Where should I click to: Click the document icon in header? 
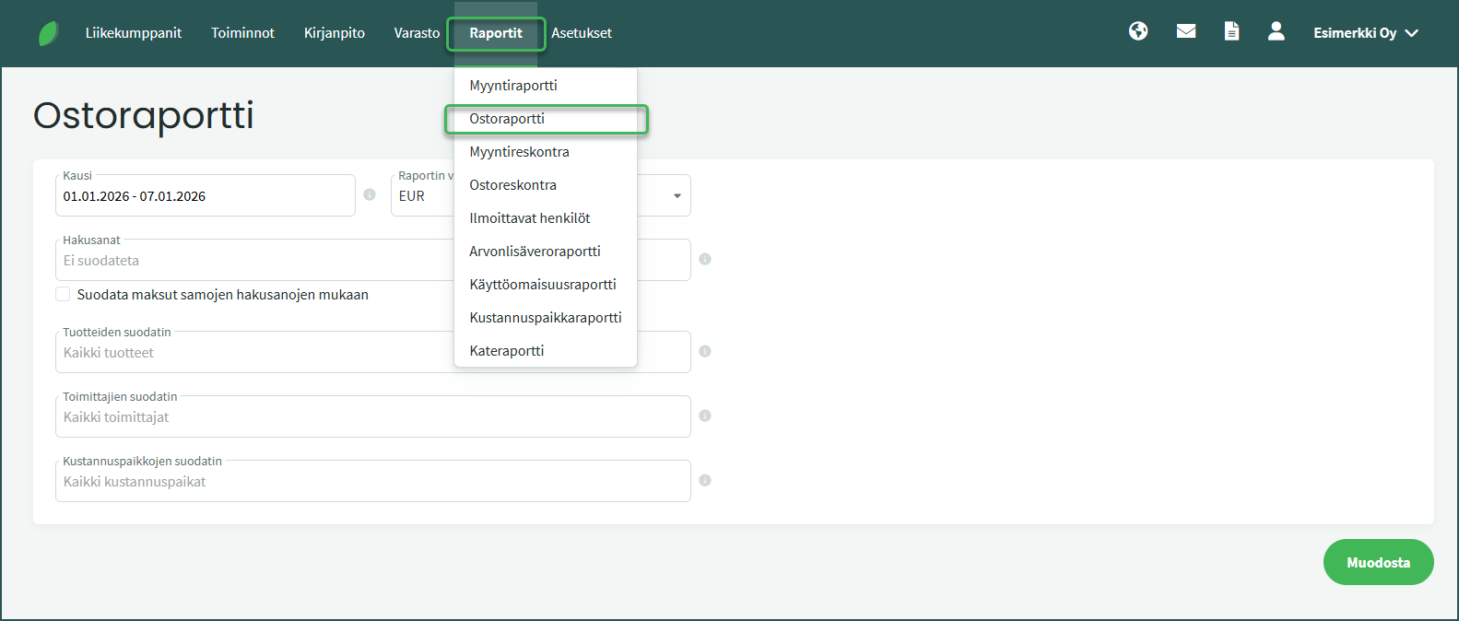point(1231,32)
